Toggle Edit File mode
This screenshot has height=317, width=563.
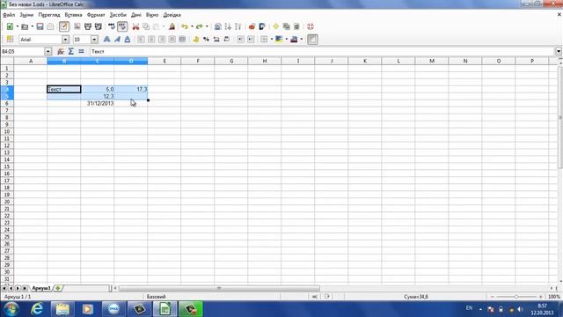coord(64,26)
